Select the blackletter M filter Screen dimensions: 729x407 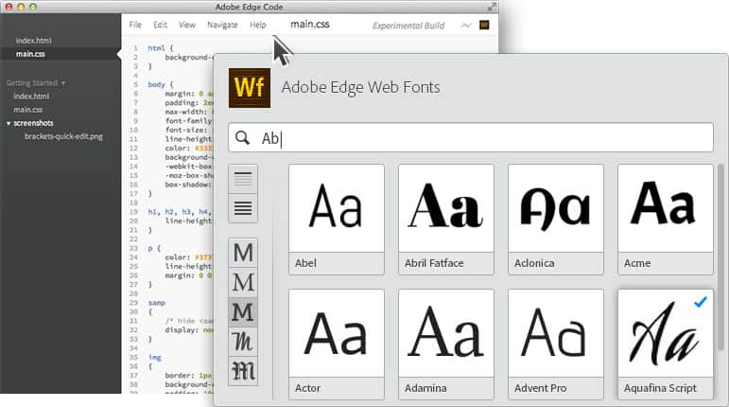(243, 371)
